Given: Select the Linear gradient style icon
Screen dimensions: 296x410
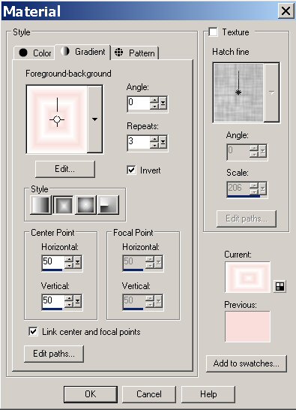Looking at the screenshot, I should click(41, 205).
